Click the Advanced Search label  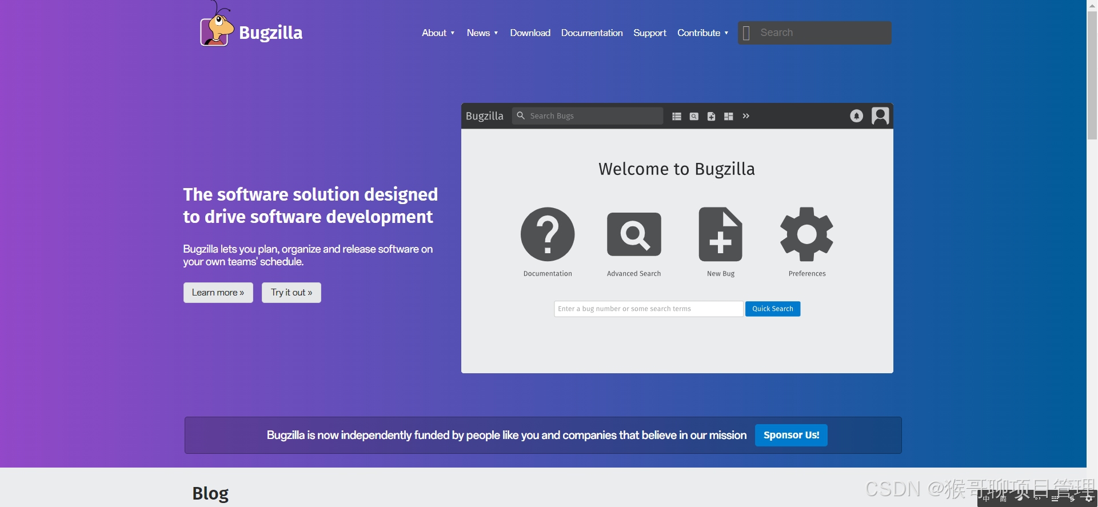tap(634, 274)
